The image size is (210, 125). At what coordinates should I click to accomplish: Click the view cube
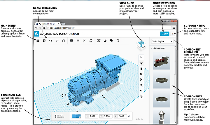pyautogui.click(x=141, y=46)
